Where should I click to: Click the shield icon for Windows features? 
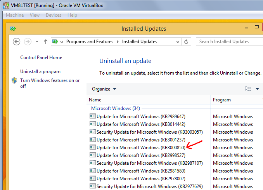(14, 81)
